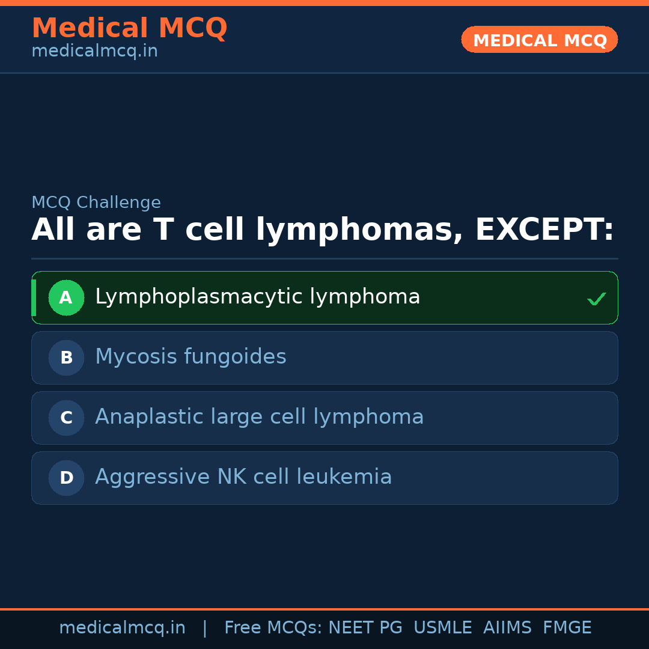649x649 pixels.
Task: Pick the D letter circle badge
Action: 66,478
